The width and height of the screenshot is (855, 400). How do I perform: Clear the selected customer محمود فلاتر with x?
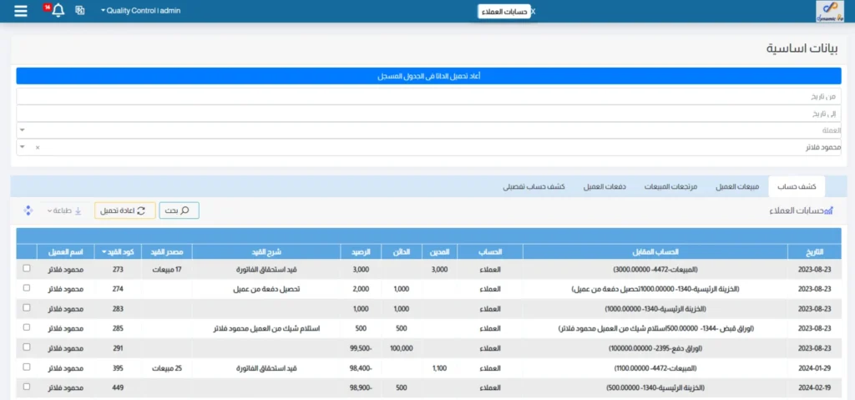click(x=37, y=147)
